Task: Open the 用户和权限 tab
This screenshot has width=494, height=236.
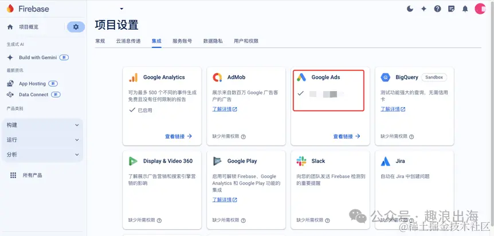Action: [246, 41]
